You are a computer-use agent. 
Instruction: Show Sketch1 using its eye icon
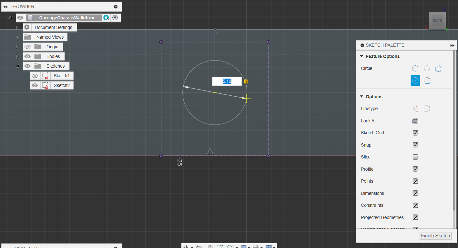click(35, 76)
